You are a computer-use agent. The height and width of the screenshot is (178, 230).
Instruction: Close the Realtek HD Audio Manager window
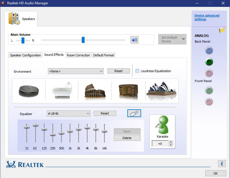click(223, 3)
